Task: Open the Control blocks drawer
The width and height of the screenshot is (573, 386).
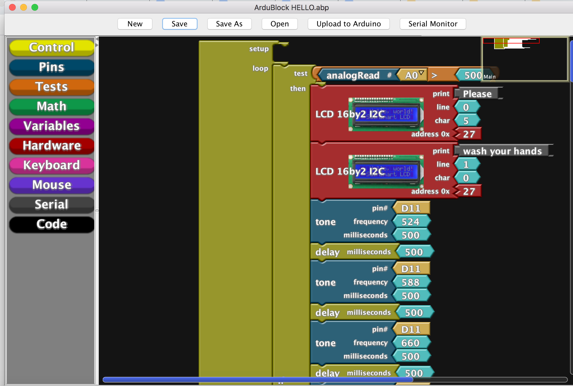Action: click(52, 47)
